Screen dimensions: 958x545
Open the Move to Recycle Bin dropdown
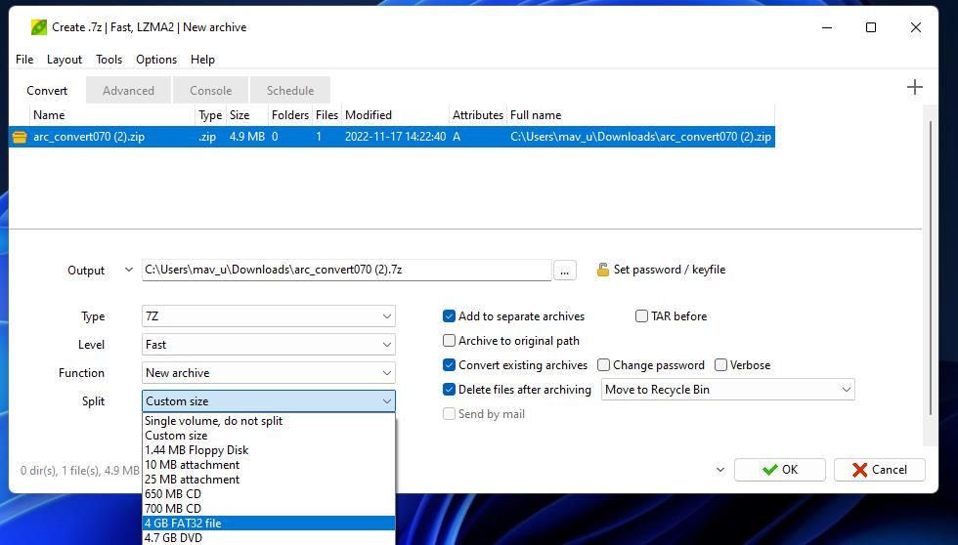tap(727, 390)
